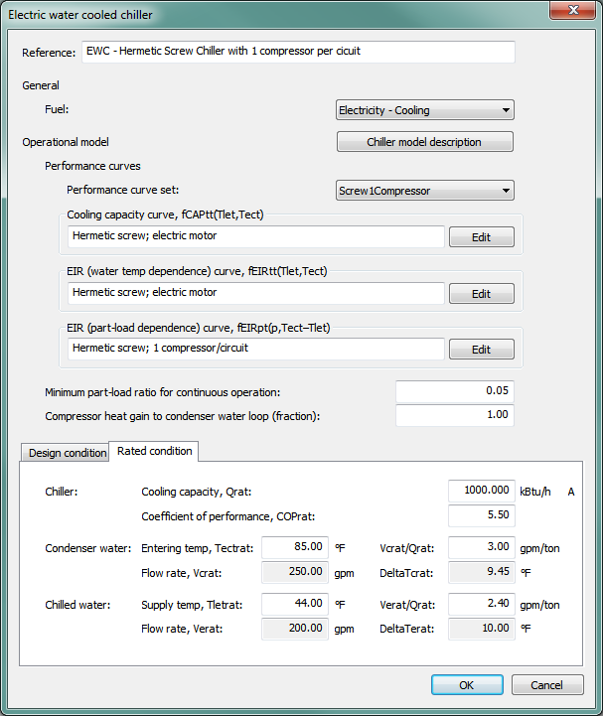Expand the Performance curve set dropdown
Viewport: 603px width, 716px height.
coord(425,190)
